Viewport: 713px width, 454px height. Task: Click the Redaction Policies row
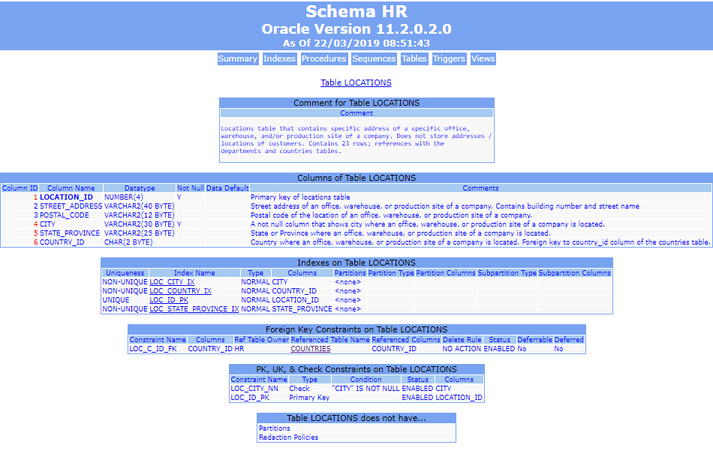point(288,437)
